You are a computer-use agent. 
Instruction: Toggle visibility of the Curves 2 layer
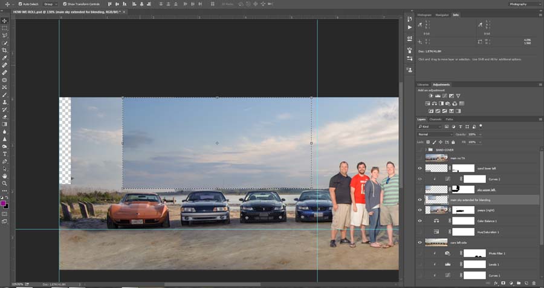420,179
